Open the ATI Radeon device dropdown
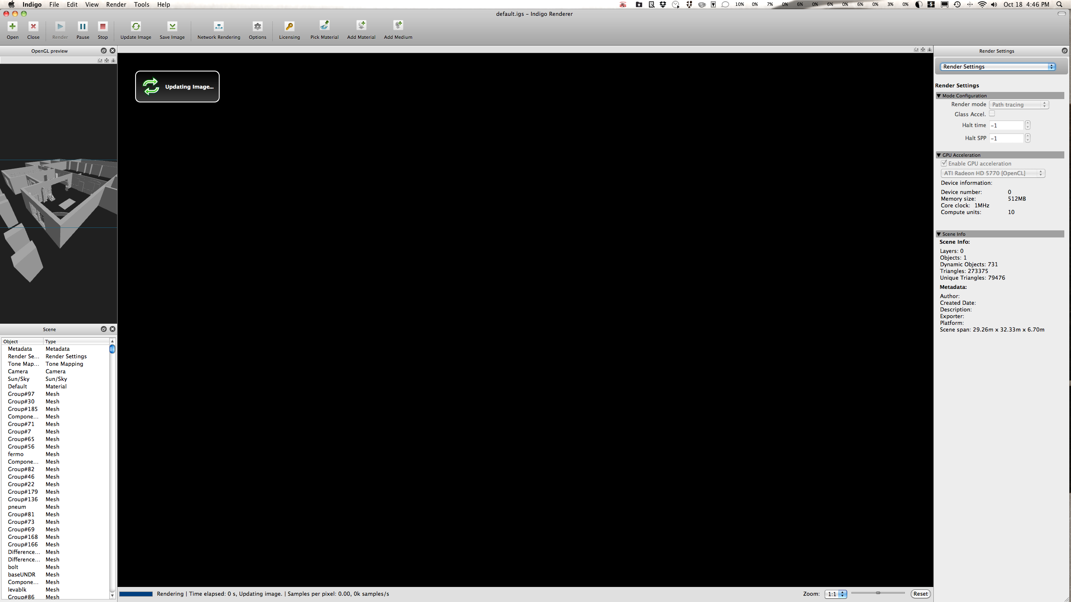 coord(992,173)
